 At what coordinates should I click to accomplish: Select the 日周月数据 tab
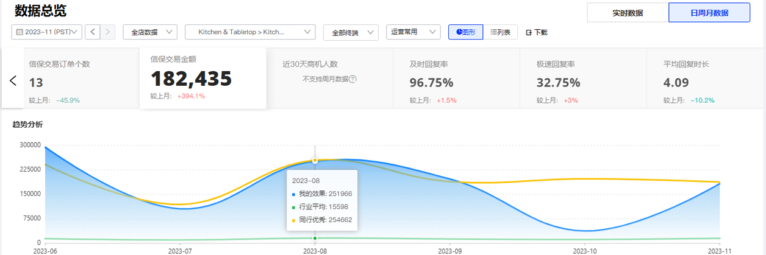709,13
